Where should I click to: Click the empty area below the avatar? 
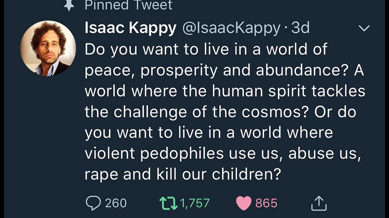click(48, 136)
